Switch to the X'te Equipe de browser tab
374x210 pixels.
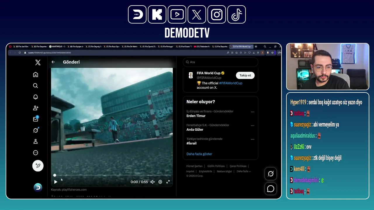[x=75, y=47]
